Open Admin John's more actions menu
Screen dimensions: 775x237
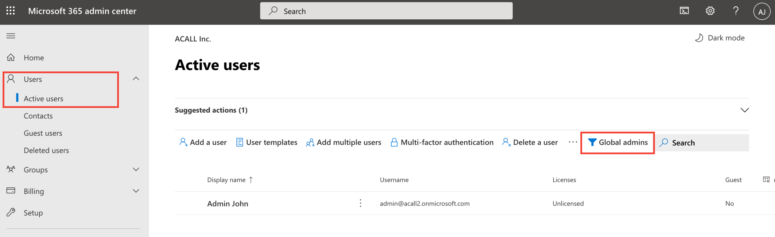click(361, 203)
